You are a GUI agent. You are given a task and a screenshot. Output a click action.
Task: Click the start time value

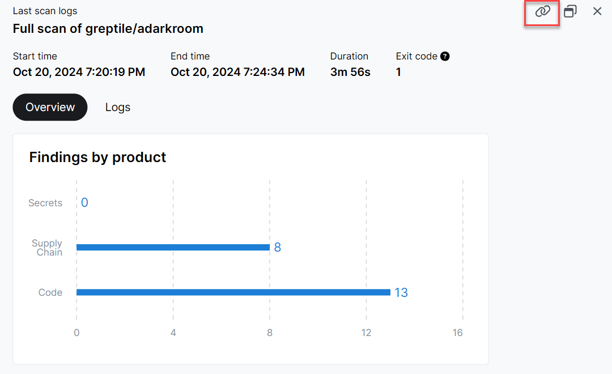coord(79,72)
